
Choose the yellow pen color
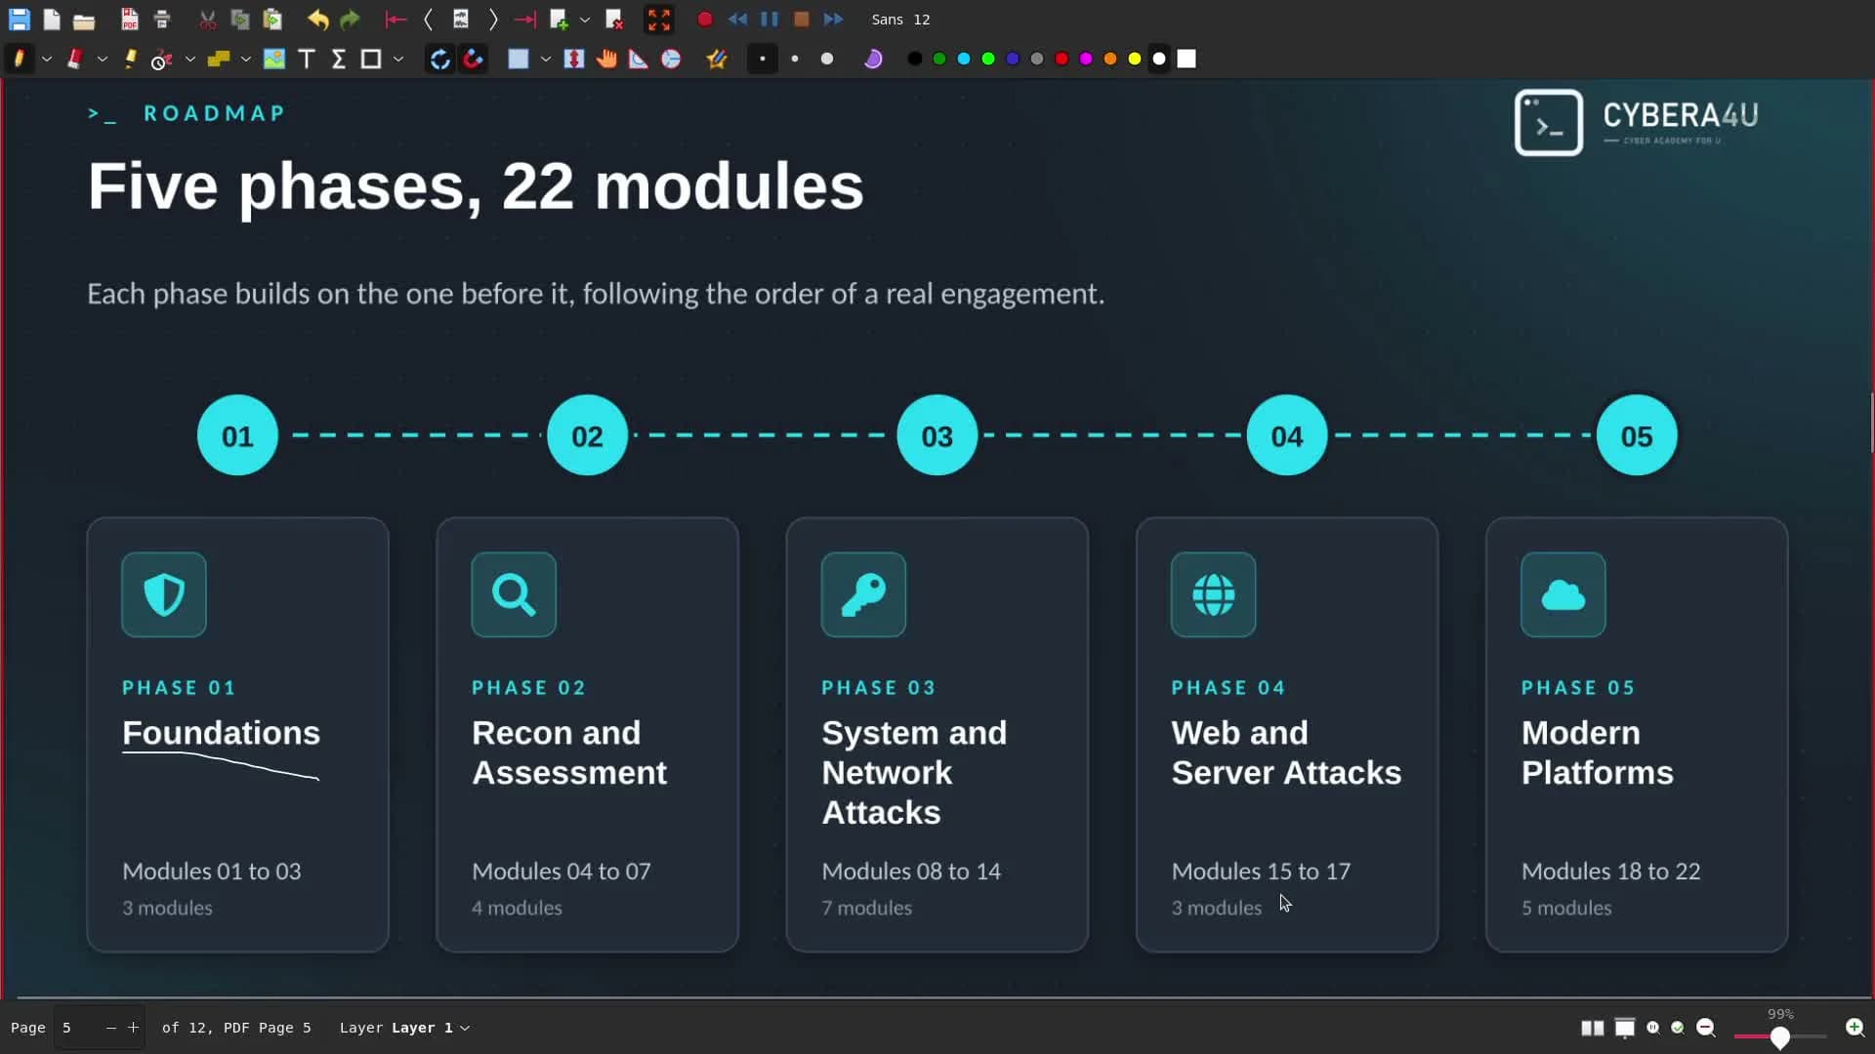1135,60
